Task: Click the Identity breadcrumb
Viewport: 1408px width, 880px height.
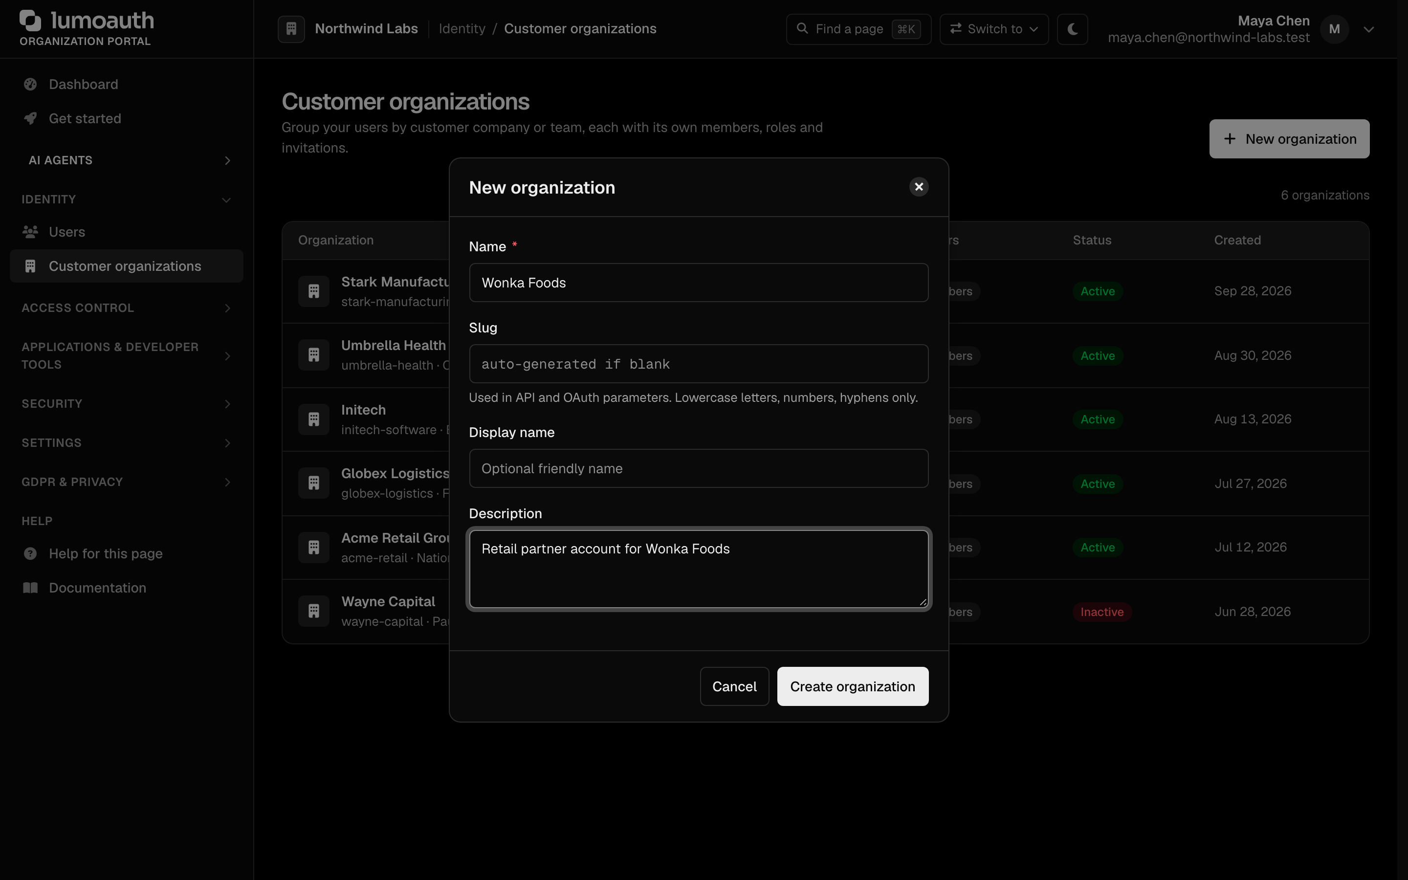Action: coord(462,28)
